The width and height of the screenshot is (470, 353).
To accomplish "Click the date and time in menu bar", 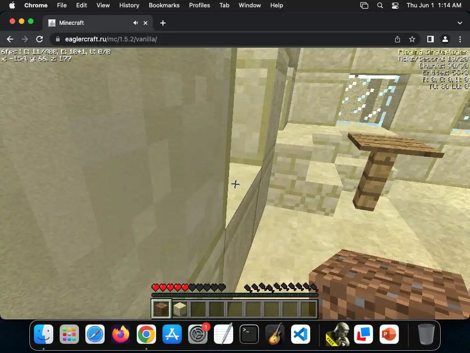I will click(434, 5).
